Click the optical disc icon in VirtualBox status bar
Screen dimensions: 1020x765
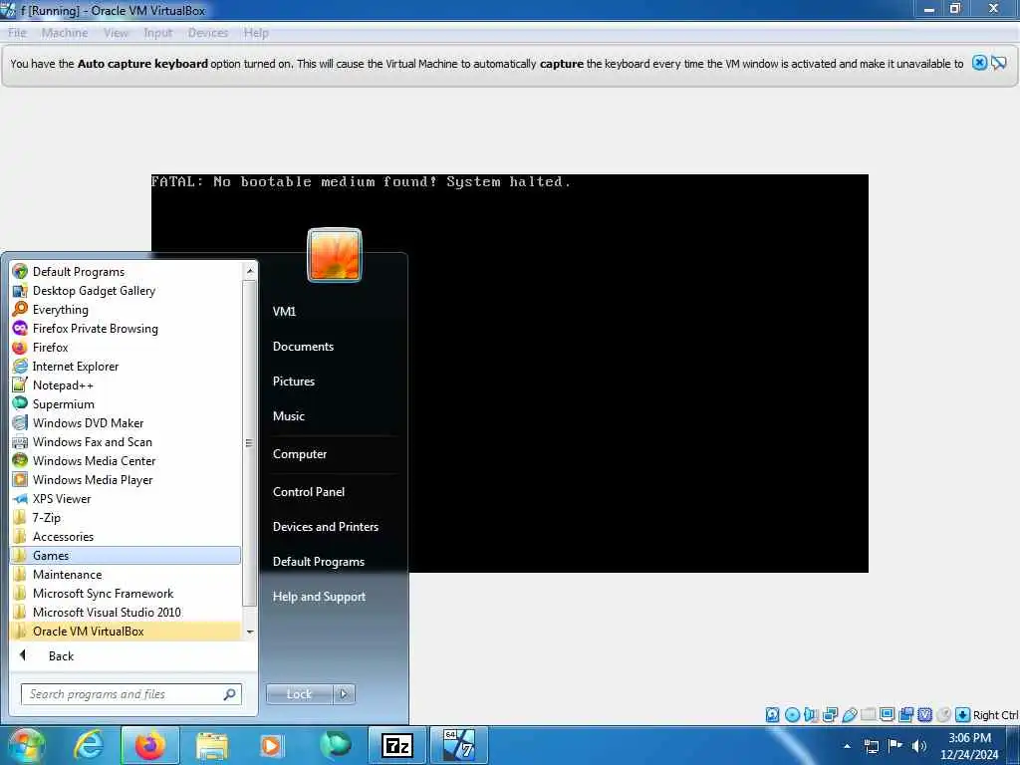click(792, 715)
